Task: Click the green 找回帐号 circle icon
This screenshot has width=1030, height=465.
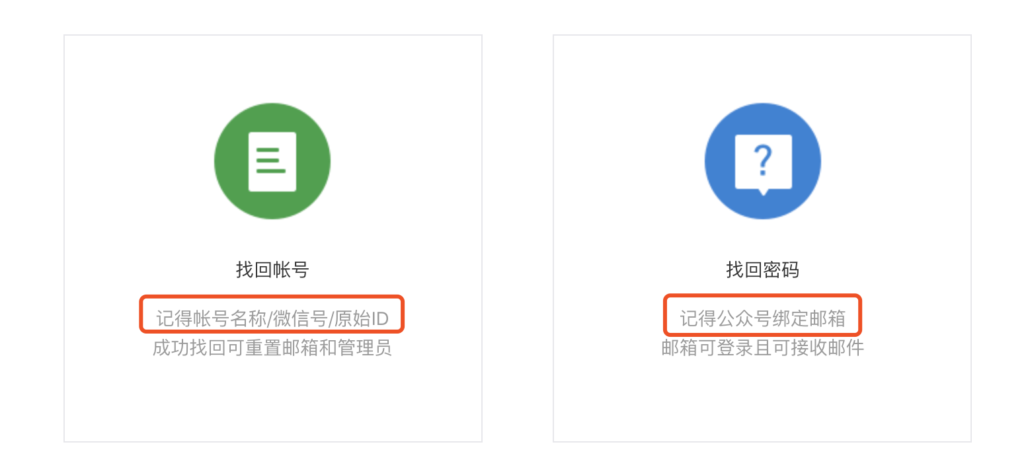Action: coord(272,161)
